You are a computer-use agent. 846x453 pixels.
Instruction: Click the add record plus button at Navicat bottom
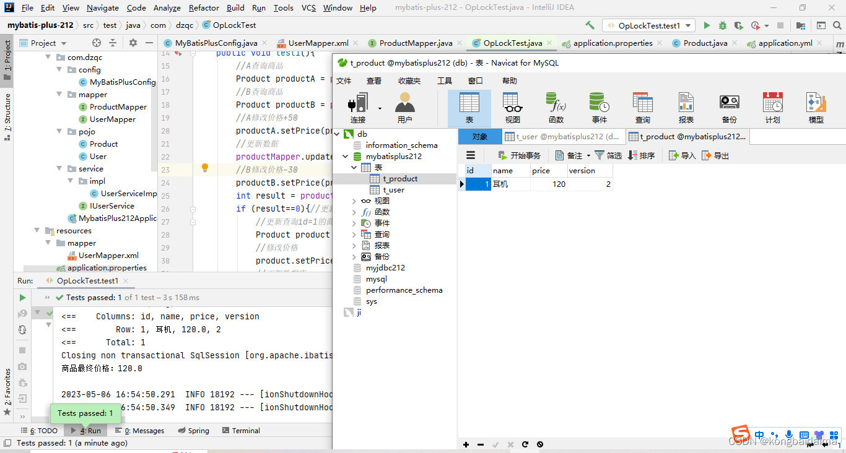click(x=466, y=444)
